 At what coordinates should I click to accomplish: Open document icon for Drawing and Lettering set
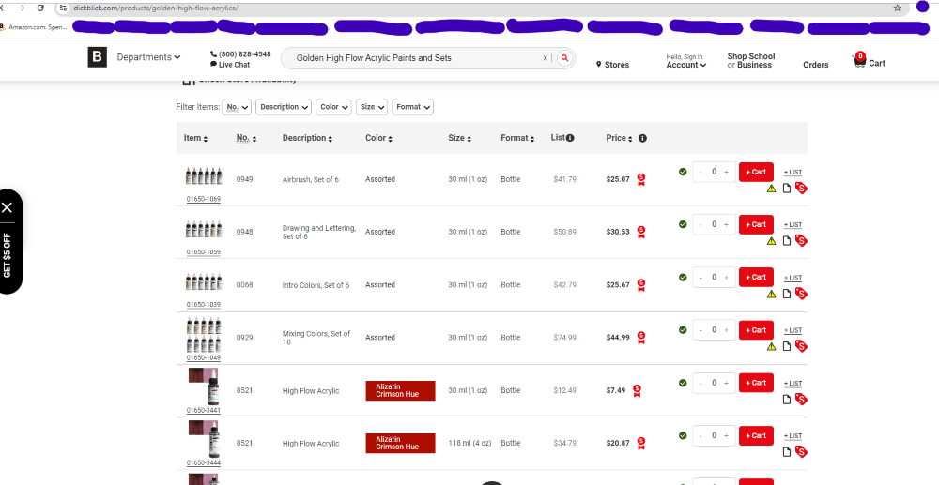tap(787, 240)
